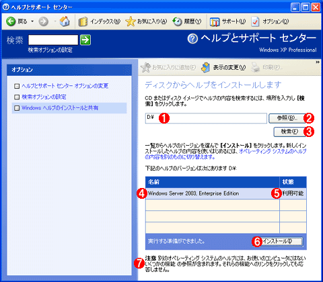The width and height of the screenshot is (323, 282).
Task: Open the 検索オプションの設定 link under search box
Action: pyautogui.click(x=50, y=50)
